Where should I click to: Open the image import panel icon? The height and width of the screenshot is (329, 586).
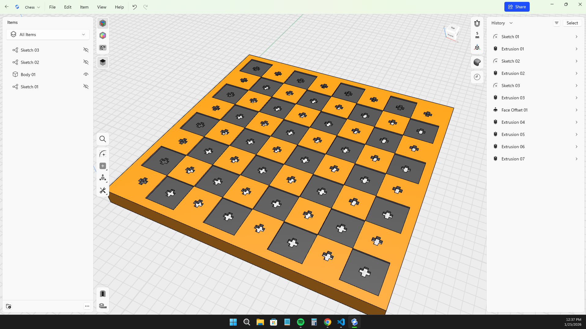tap(103, 48)
